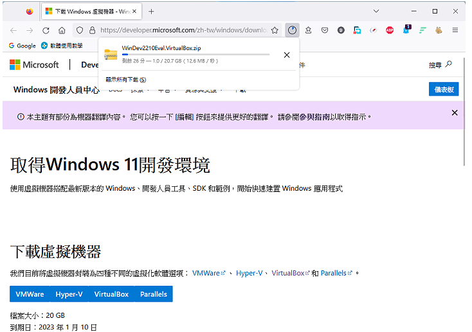Click the dark circular extension badge
The width and height of the screenshot is (472, 332).
point(341,30)
